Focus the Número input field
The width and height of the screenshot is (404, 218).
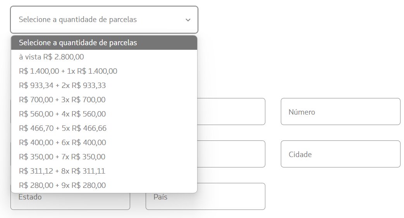tap(340, 112)
